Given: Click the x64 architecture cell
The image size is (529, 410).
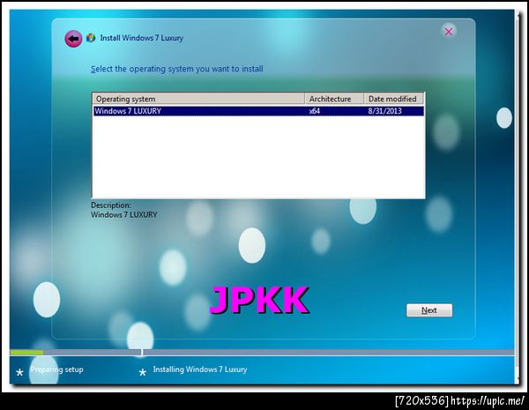Looking at the screenshot, I should click(315, 111).
